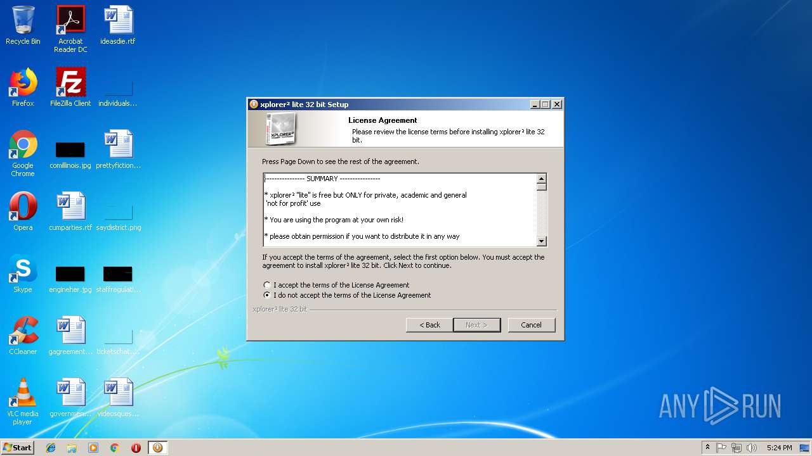812x456 pixels.
Task: Open governmen document icon
Action: pos(70,398)
